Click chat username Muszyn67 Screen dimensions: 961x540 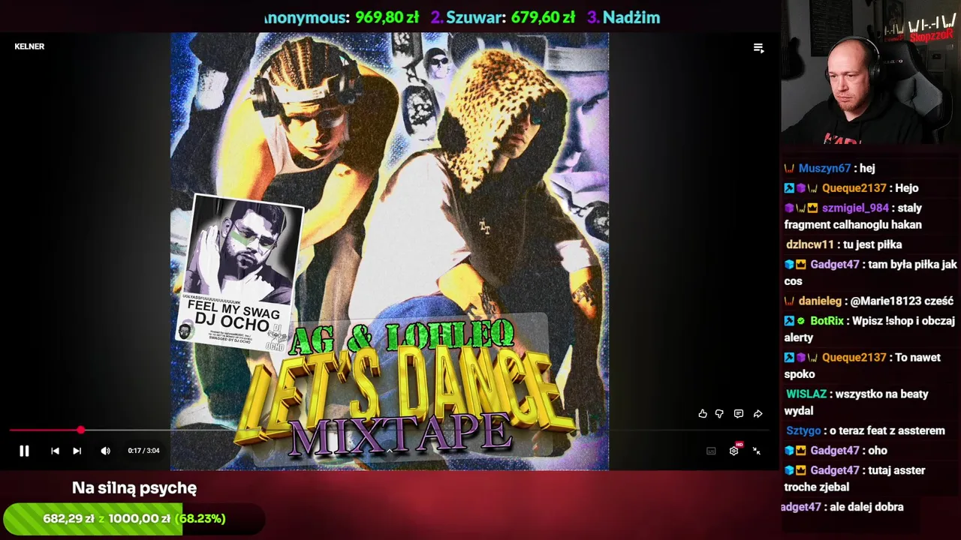click(x=824, y=169)
